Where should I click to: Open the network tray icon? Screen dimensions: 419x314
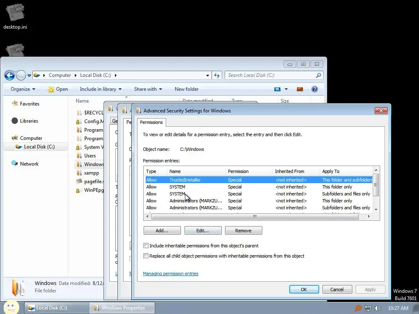point(368,308)
